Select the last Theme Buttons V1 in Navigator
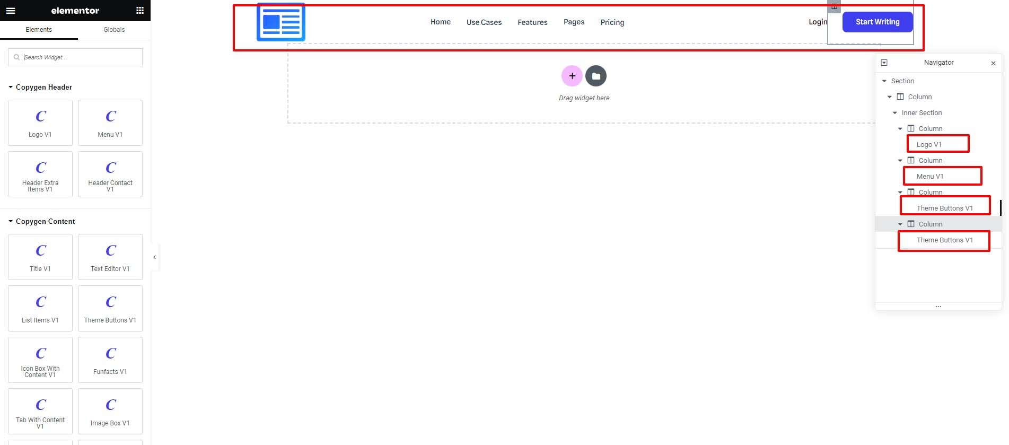This screenshot has width=1009, height=445. pos(944,240)
